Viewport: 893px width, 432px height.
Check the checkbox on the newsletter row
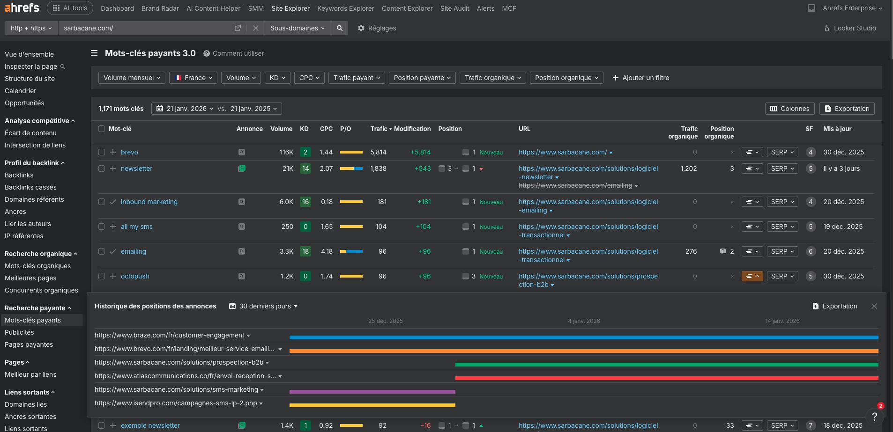point(102,168)
